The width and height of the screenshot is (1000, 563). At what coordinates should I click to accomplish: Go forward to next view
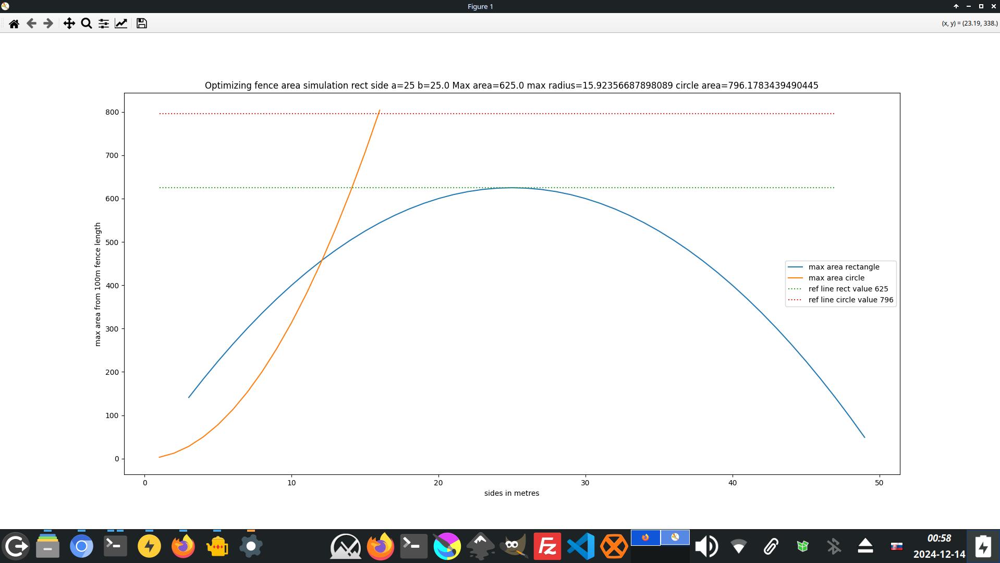(48, 23)
